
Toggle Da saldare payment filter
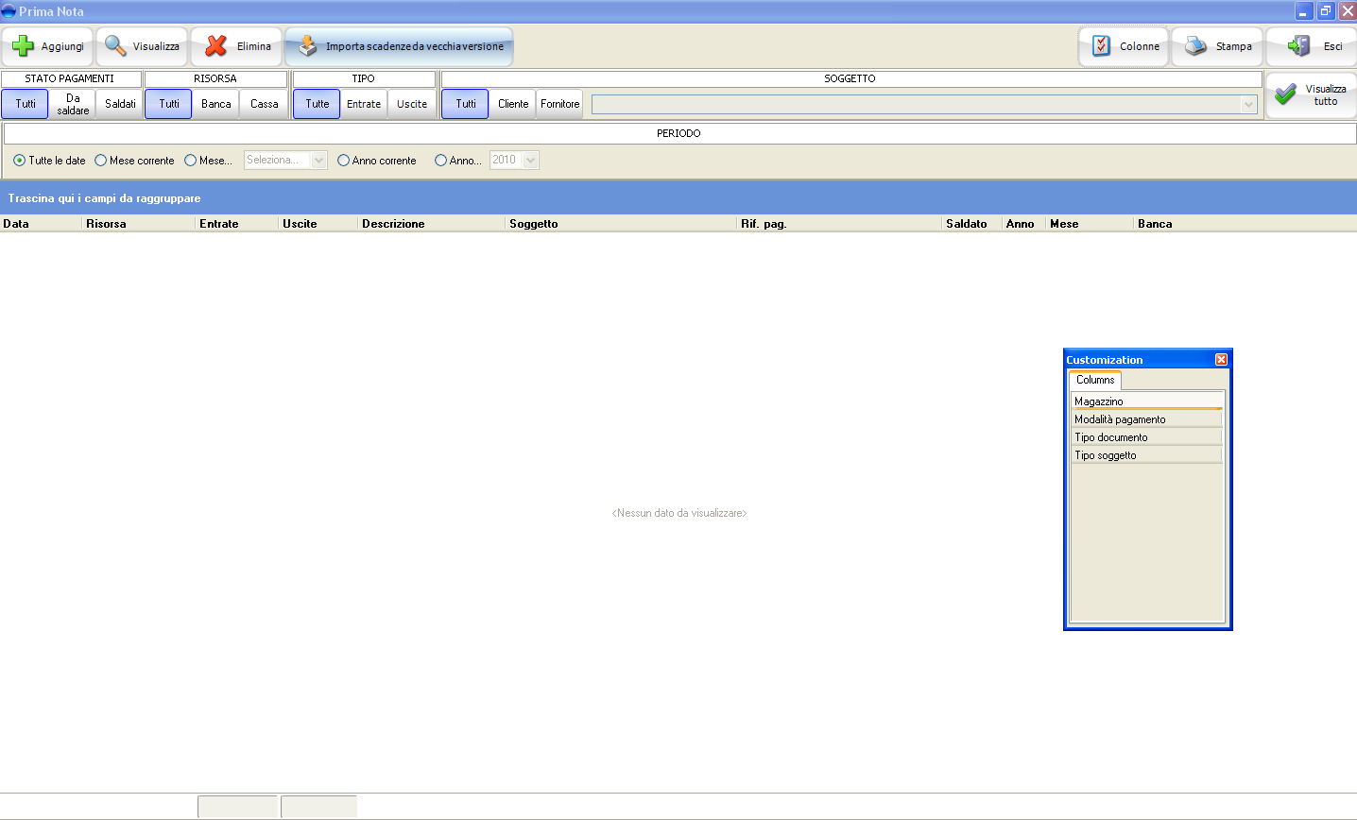(x=73, y=104)
